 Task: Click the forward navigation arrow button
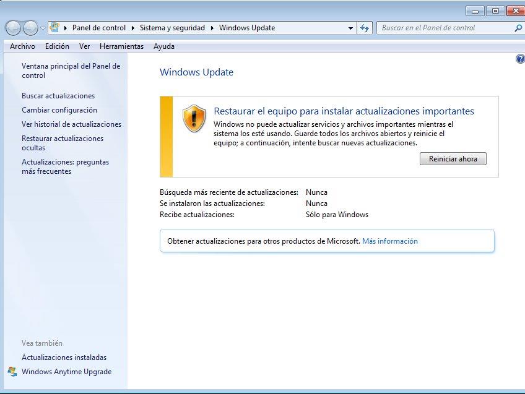pyautogui.click(x=30, y=28)
